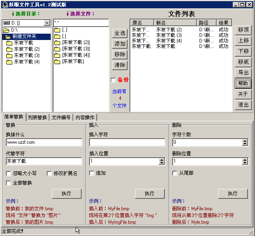This screenshot has width=255, height=236.
Task: Click the 原名 column header
Action: click(142, 23)
